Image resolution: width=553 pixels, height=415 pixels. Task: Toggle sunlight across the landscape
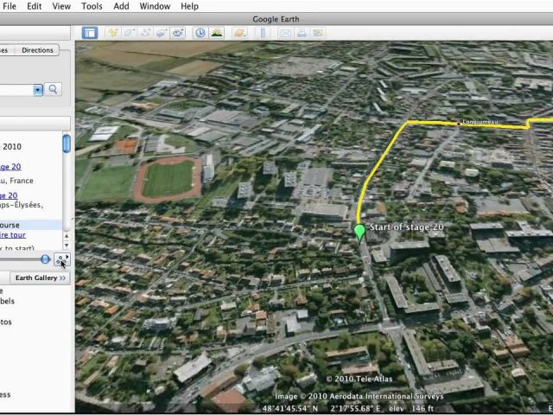click(217, 33)
